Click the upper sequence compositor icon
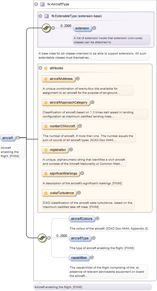Screen dimensions: 157x291 [x=46, y=28]
